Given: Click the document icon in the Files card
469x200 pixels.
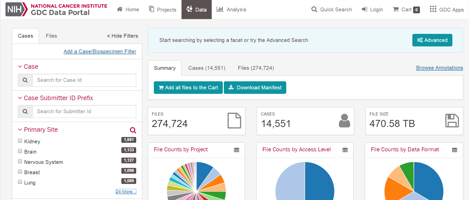Looking at the screenshot, I should (234, 121).
